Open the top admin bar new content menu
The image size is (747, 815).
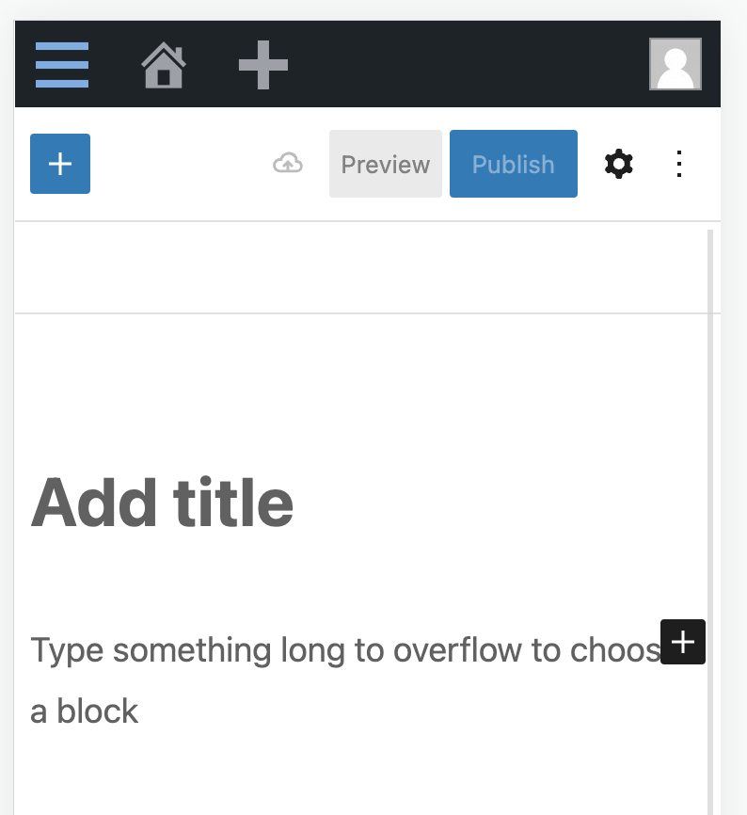(x=262, y=65)
